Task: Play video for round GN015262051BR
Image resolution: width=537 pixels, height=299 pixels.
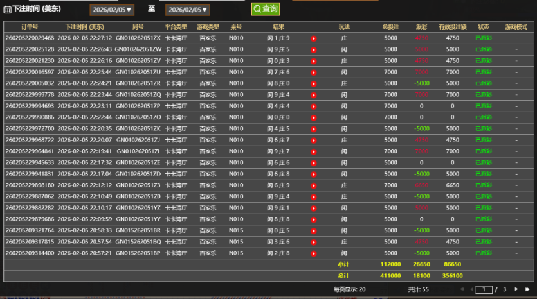Action: point(314,230)
